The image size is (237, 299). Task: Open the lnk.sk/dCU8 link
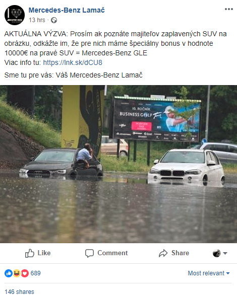click(x=73, y=62)
